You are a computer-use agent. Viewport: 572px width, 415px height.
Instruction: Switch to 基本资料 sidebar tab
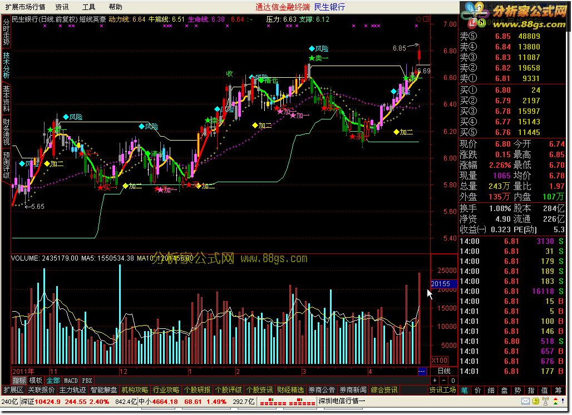(6, 98)
